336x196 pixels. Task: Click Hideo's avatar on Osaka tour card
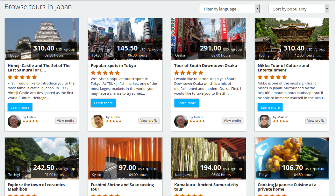(181, 121)
